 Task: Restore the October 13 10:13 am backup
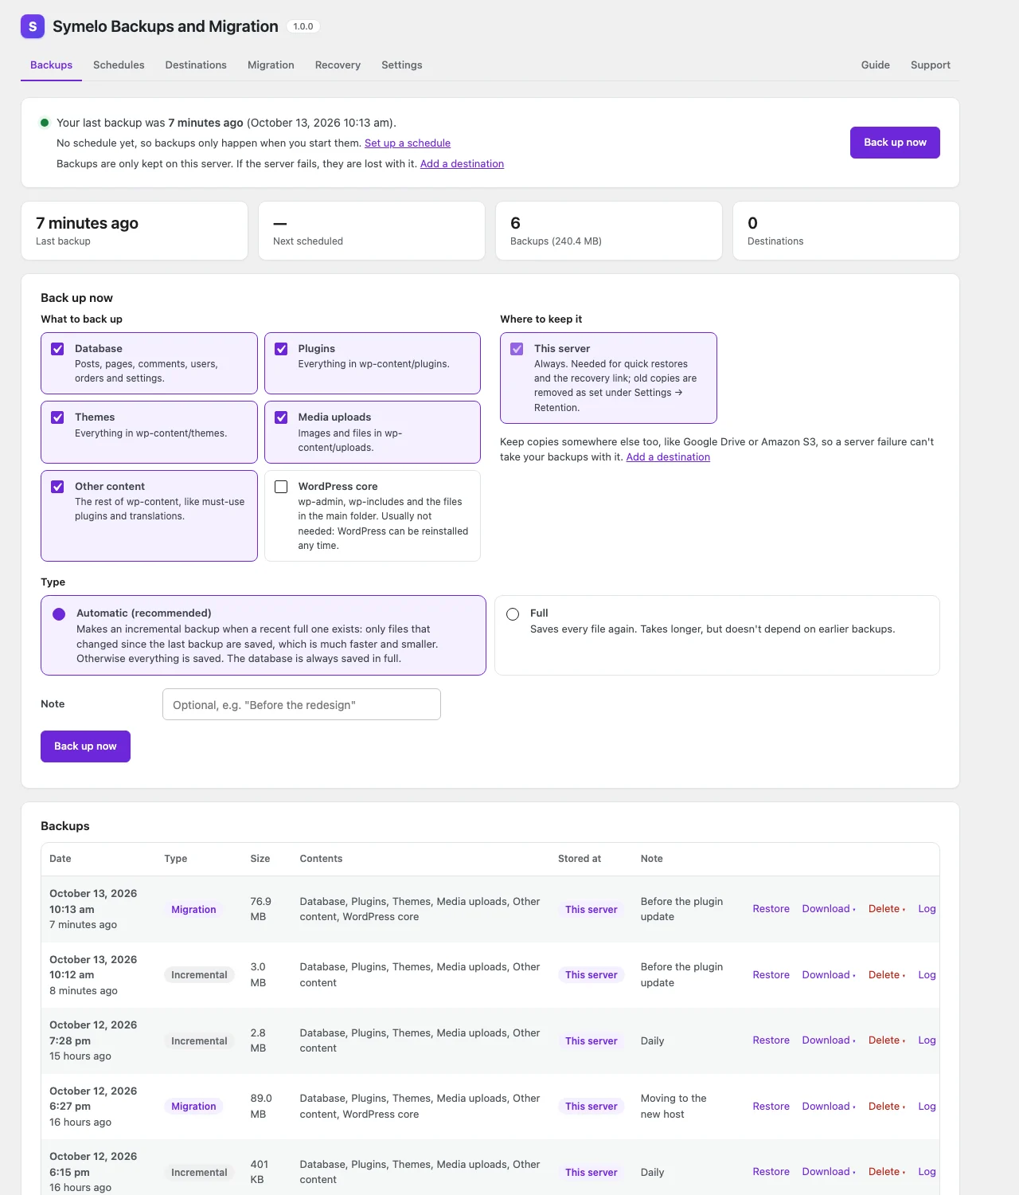click(771, 909)
